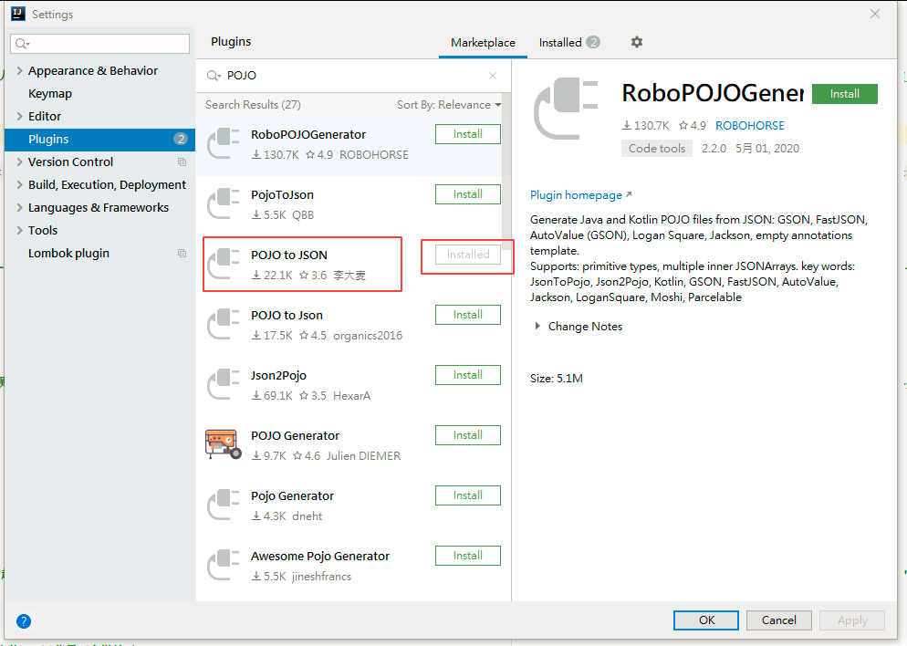
Task: Click the RoboPOJOGenerator list plugin icon
Action: point(224,143)
